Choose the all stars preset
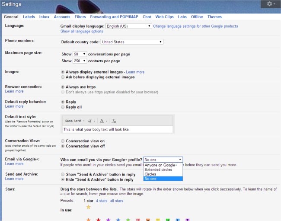Viewport: 281px width, 221px height. click(x=117, y=201)
